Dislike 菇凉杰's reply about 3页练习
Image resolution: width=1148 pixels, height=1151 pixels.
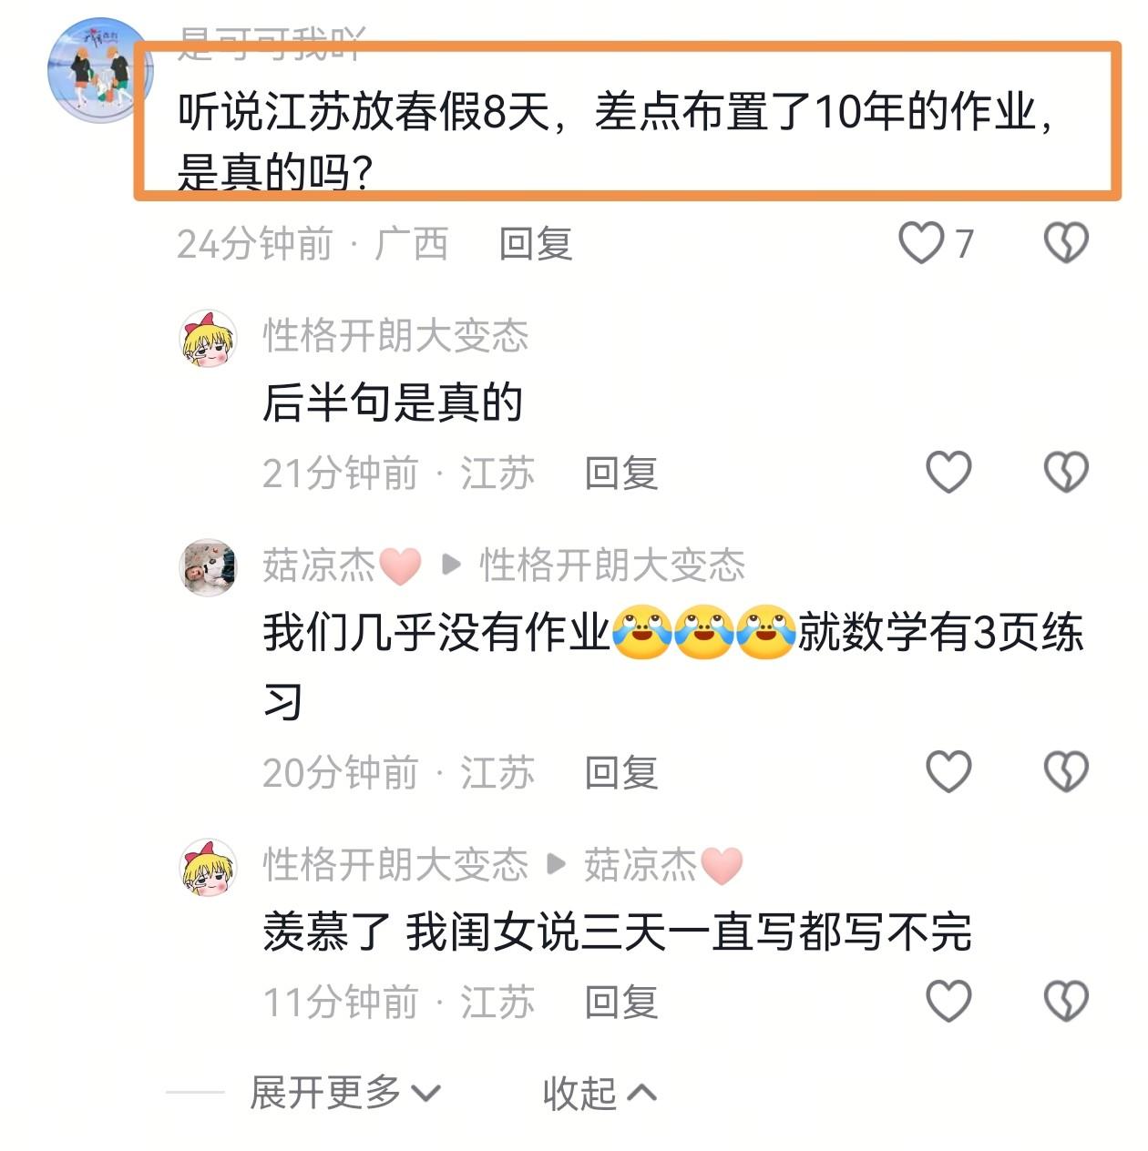pyautogui.click(x=1065, y=771)
